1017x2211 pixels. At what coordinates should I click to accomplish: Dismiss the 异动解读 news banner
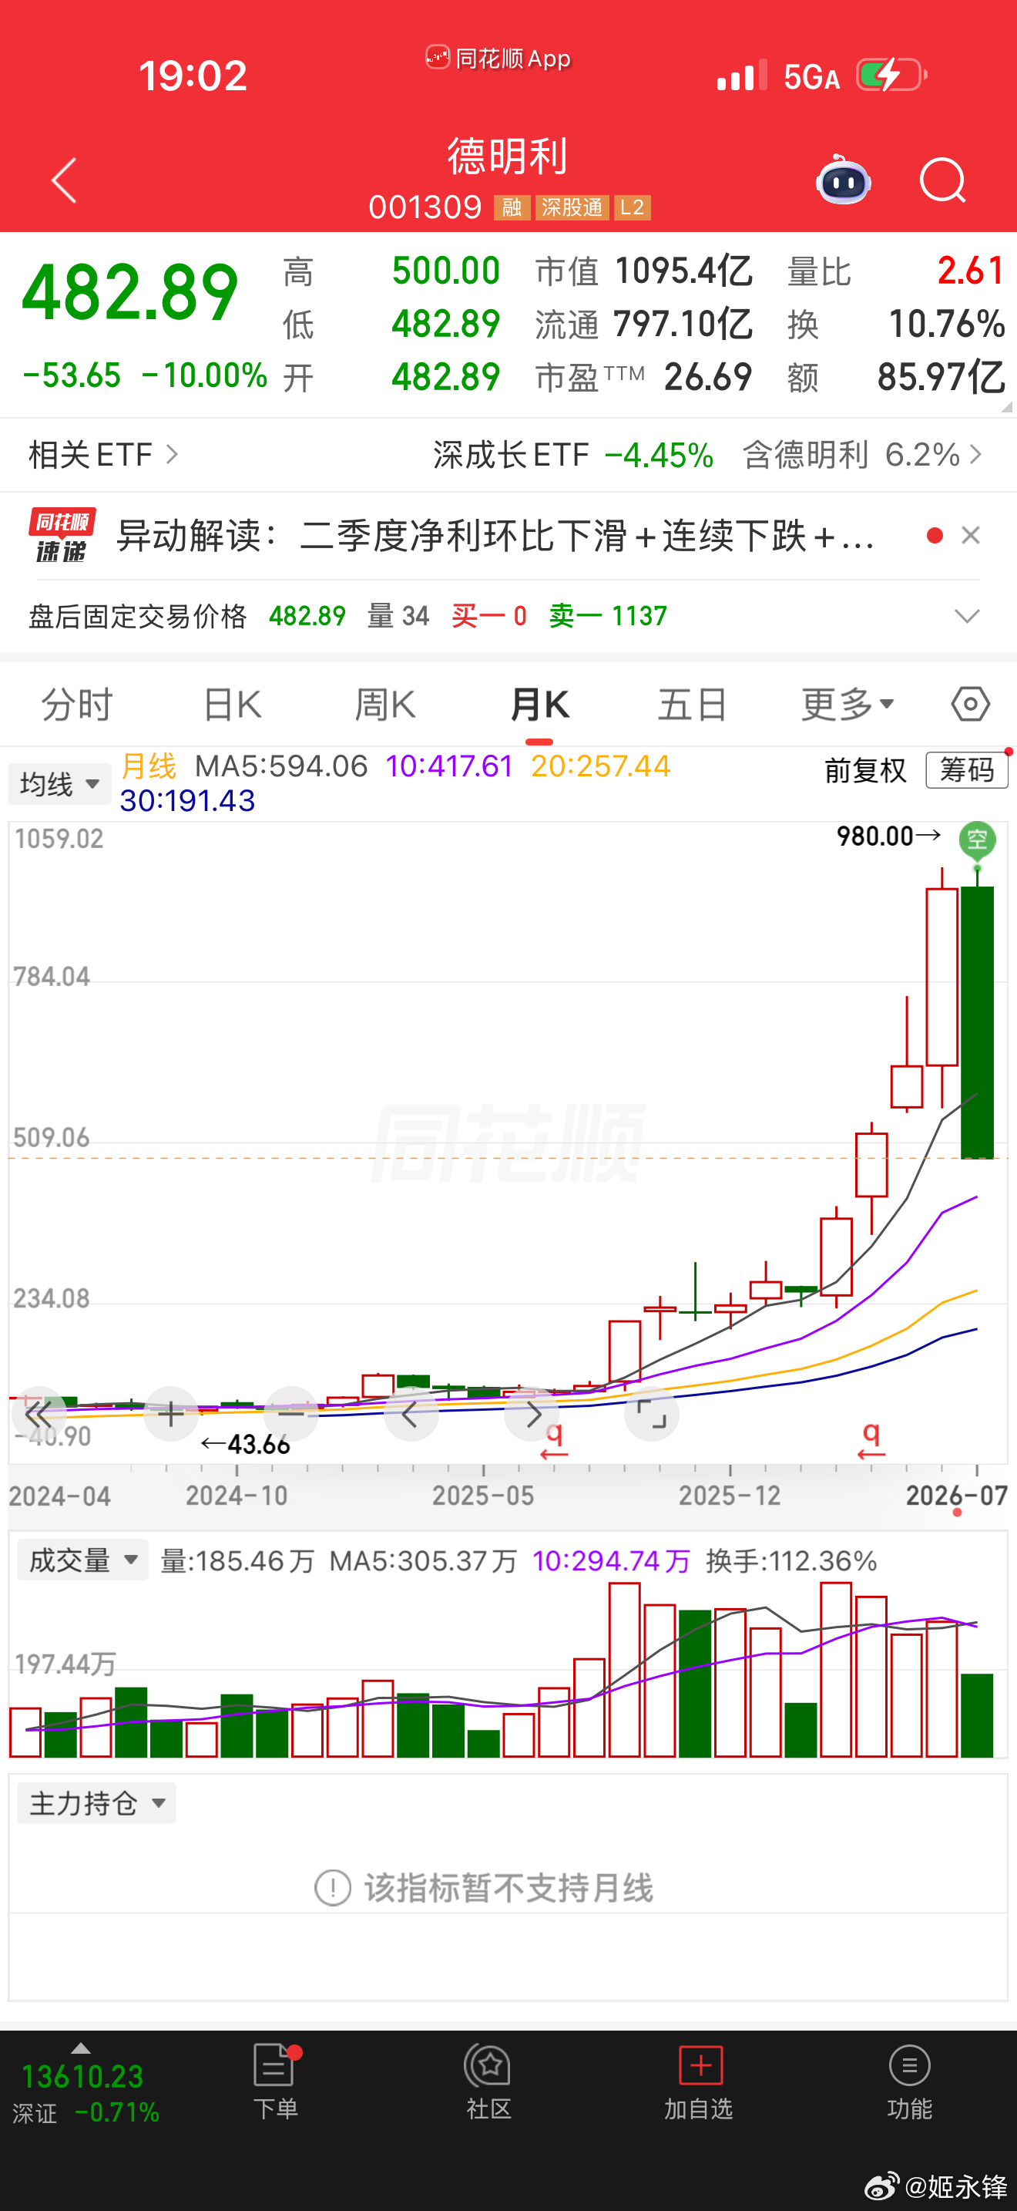click(971, 536)
